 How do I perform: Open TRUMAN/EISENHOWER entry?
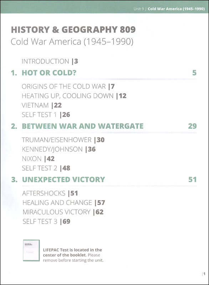(x=63, y=140)
